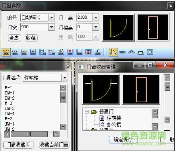175x151 pixels.
Task: Select M-1 in the door list
Action: click(8, 88)
